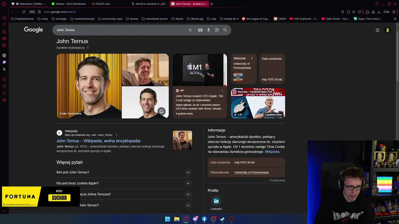Open Brave from taskbar

tap(232, 219)
